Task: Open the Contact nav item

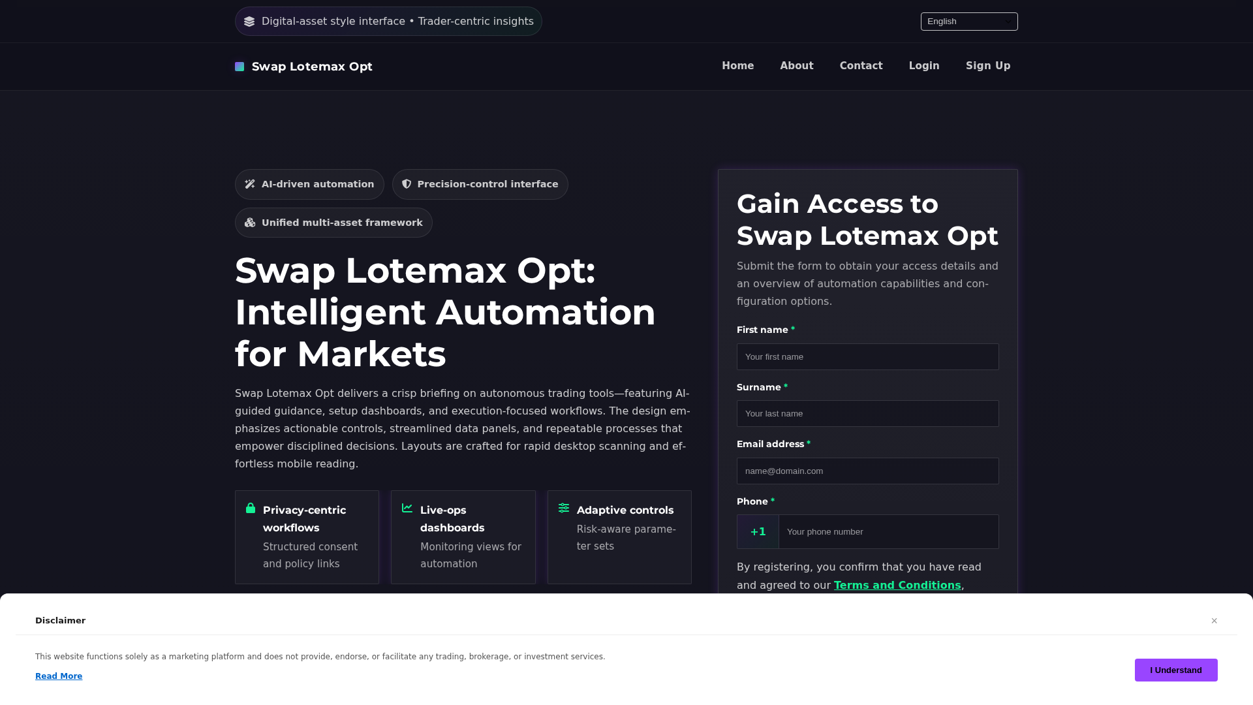Action: [x=861, y=66]
